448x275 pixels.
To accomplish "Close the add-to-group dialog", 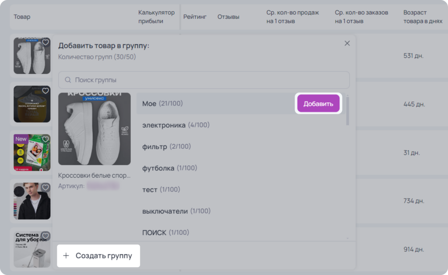I will (x=347, y=43).
